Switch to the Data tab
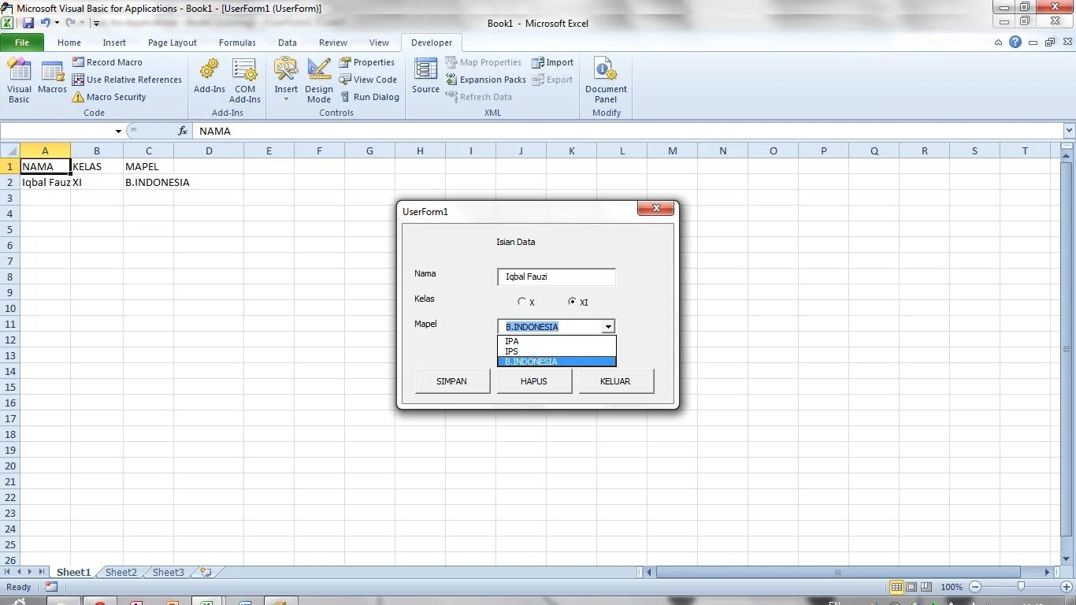 tap(288, 43)
